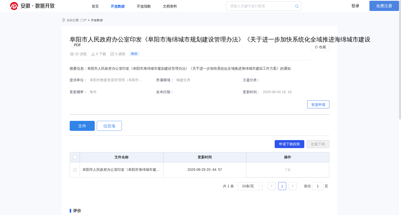Click the 收藏 star button
The image size is (401, 215).
[x=320, y=47]
